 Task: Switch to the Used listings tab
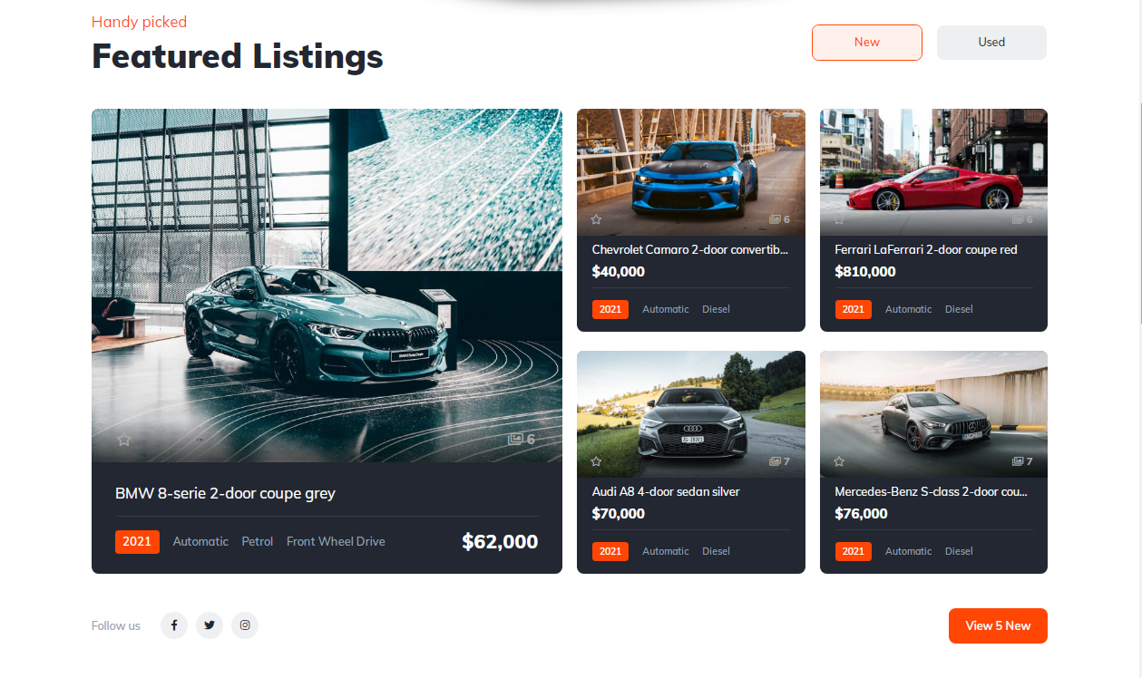click(991, 43)
